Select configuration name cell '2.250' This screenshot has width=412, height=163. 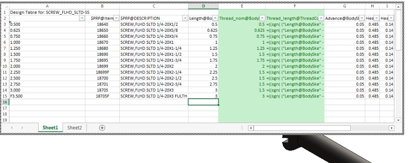pyautogui.click(x=47, y=72)
